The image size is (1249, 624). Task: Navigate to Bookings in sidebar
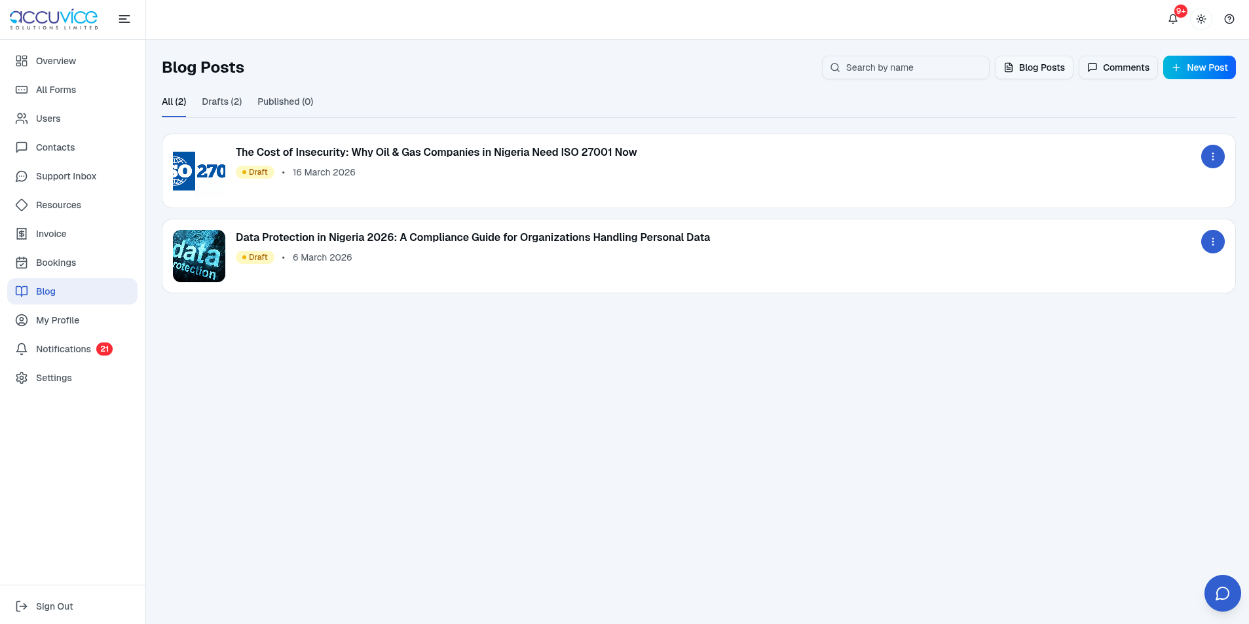click(56, 263)
